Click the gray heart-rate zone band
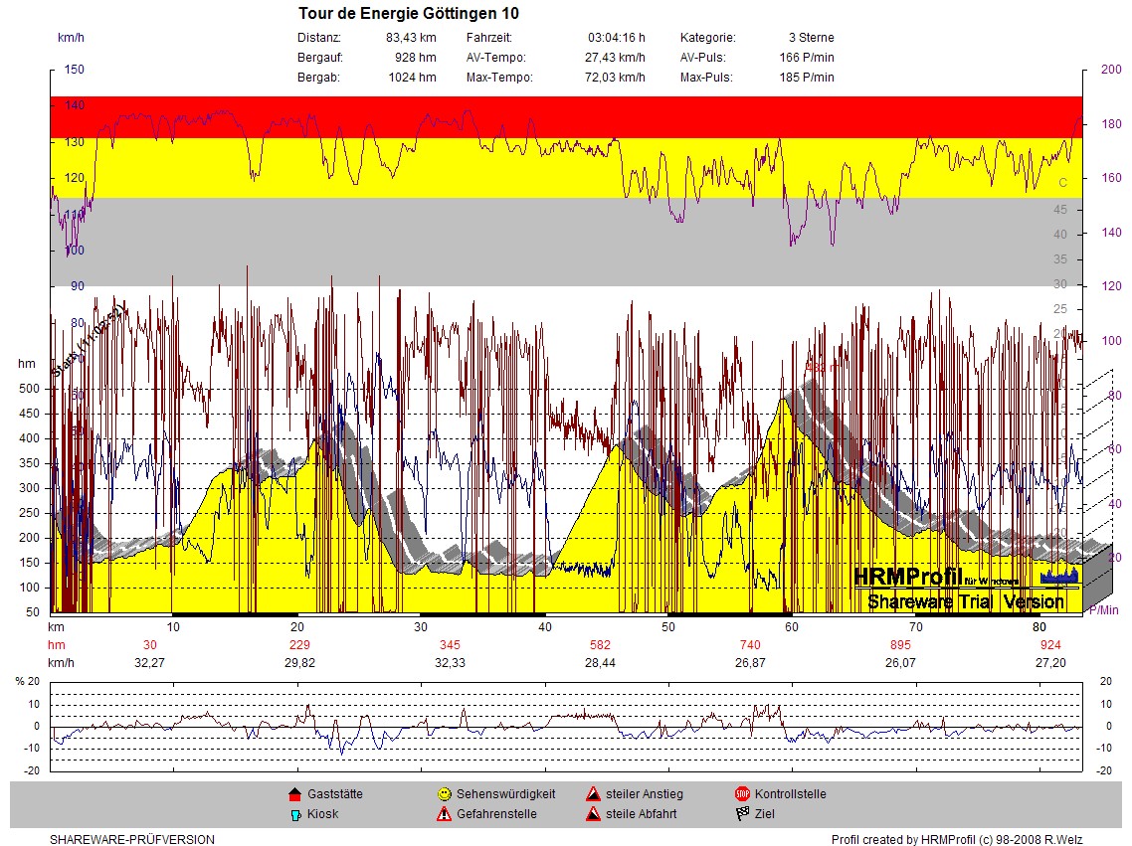 pyautogui.click(x=565, y=242)
